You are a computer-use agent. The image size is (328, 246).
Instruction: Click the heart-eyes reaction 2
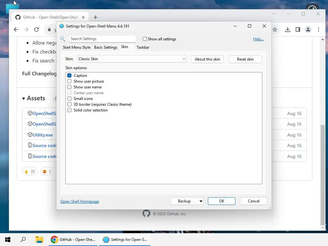47,172
